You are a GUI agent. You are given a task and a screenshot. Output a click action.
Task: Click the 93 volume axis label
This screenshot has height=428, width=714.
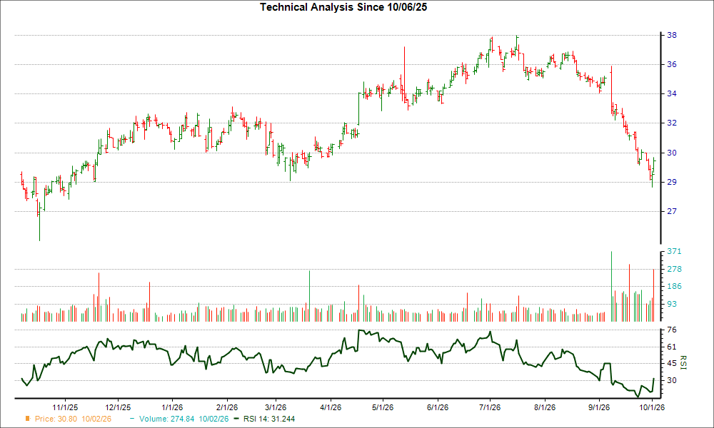tap(672, 304)
